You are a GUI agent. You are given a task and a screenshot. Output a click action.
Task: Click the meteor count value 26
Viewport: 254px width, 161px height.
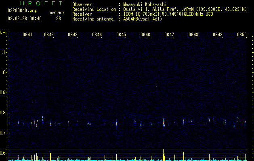pyautogui.click(x=59, y=19)
